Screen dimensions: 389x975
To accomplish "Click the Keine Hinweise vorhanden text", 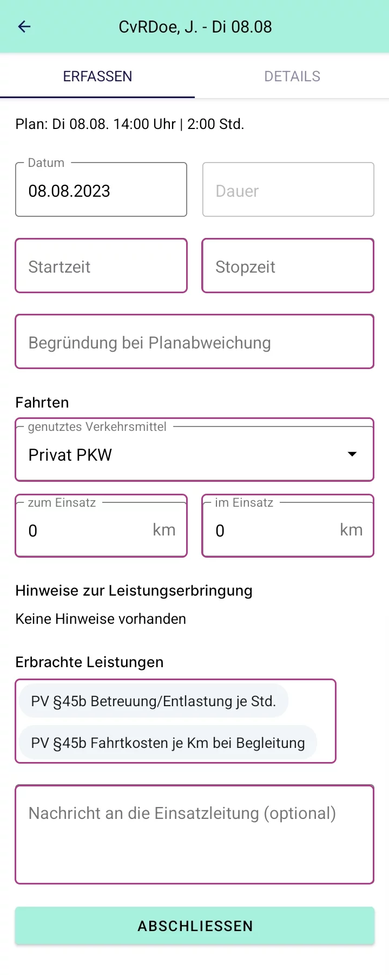I will pos(101,619).
